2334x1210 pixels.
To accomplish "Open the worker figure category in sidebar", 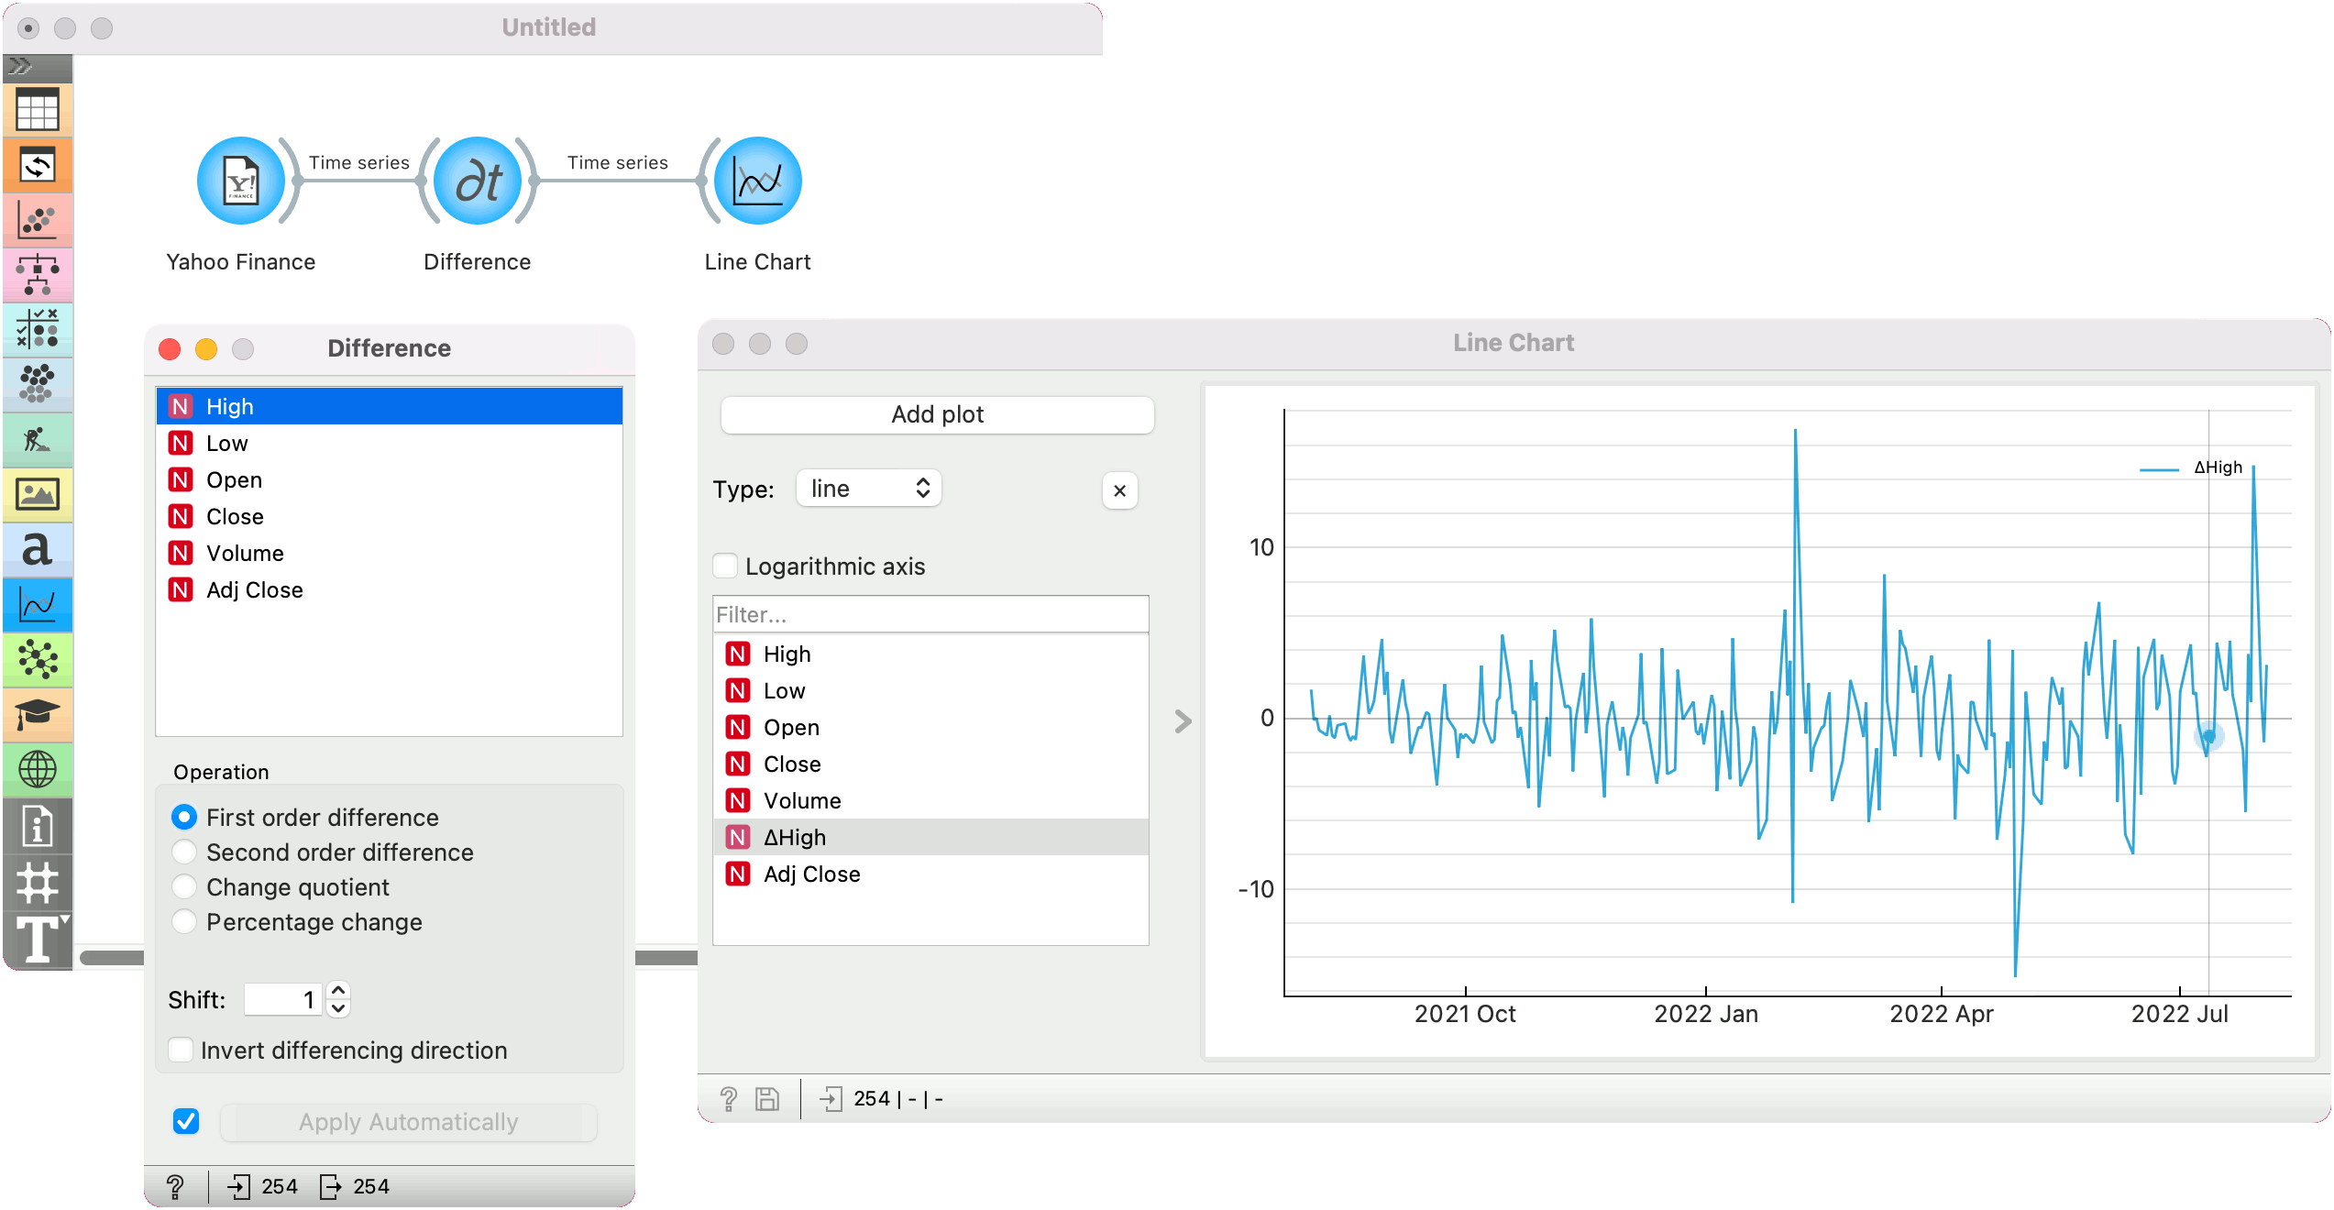I will point(38,440).
